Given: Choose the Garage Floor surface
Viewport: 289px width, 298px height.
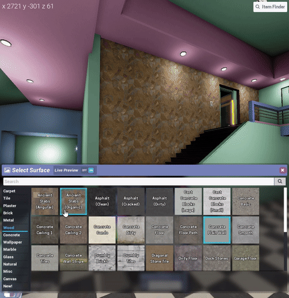Looking at the screenshot, I should (x=246, y=258).
